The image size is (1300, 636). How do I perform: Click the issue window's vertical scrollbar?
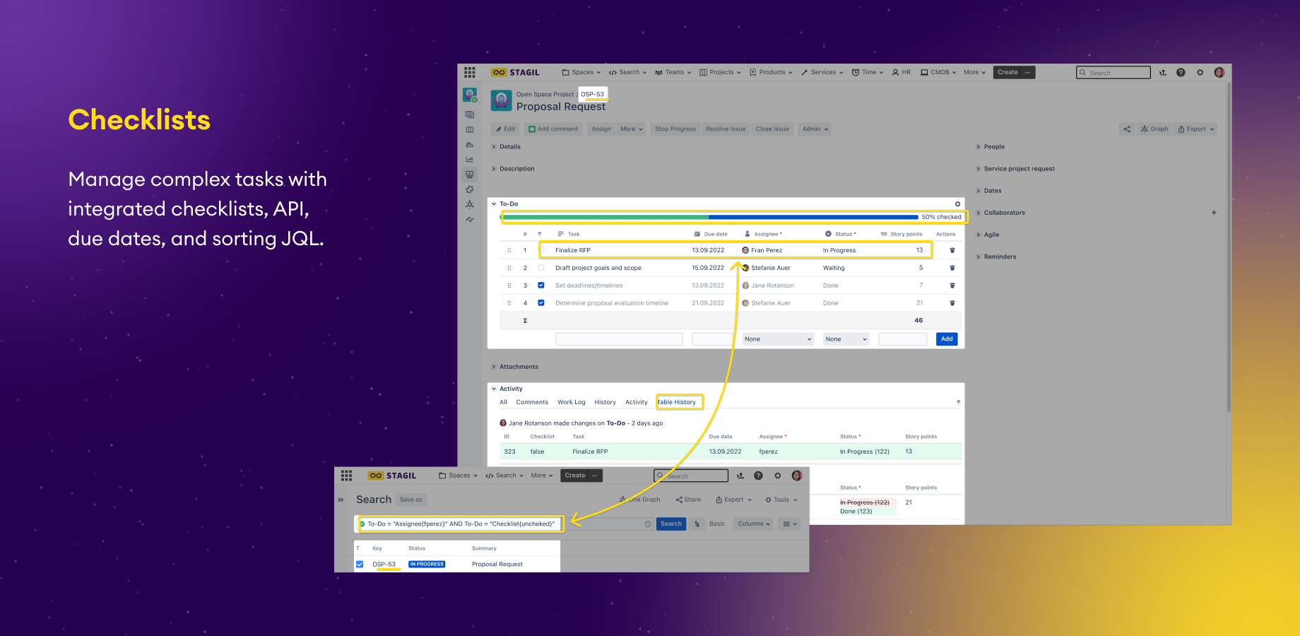1229,247
